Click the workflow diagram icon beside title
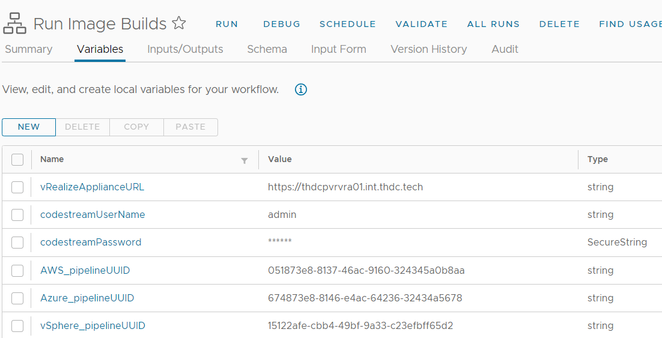Viewport: 662px width, 338px height. click(x=15, y=24)
